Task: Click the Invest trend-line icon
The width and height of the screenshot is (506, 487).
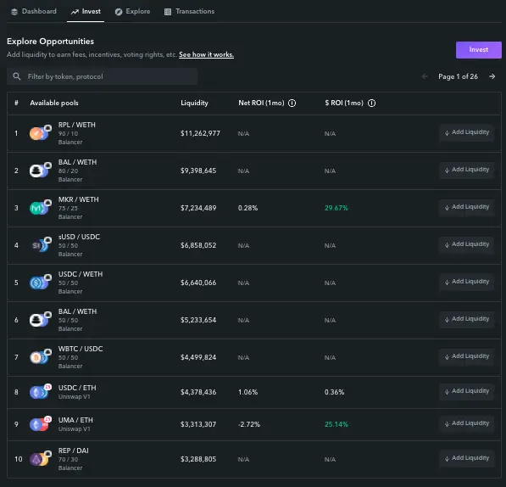Action: [x=75, y=12]
